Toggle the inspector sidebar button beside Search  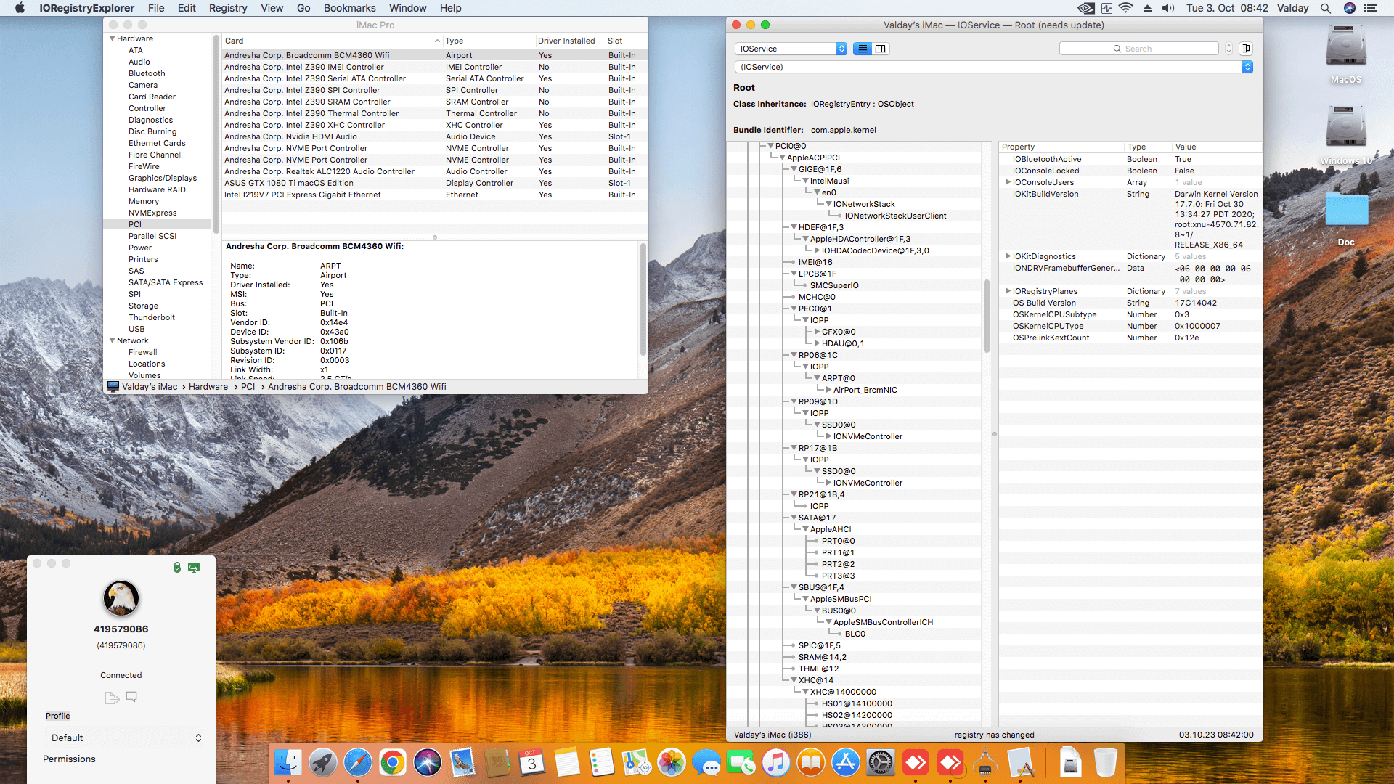coord(1246,49)
